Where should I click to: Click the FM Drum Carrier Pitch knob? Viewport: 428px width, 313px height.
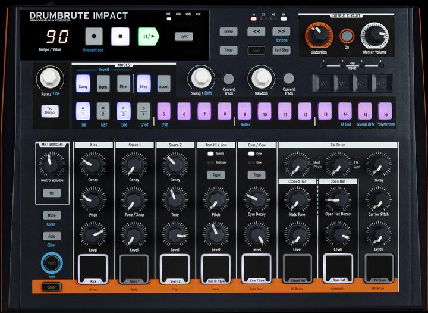pos(379,199)
